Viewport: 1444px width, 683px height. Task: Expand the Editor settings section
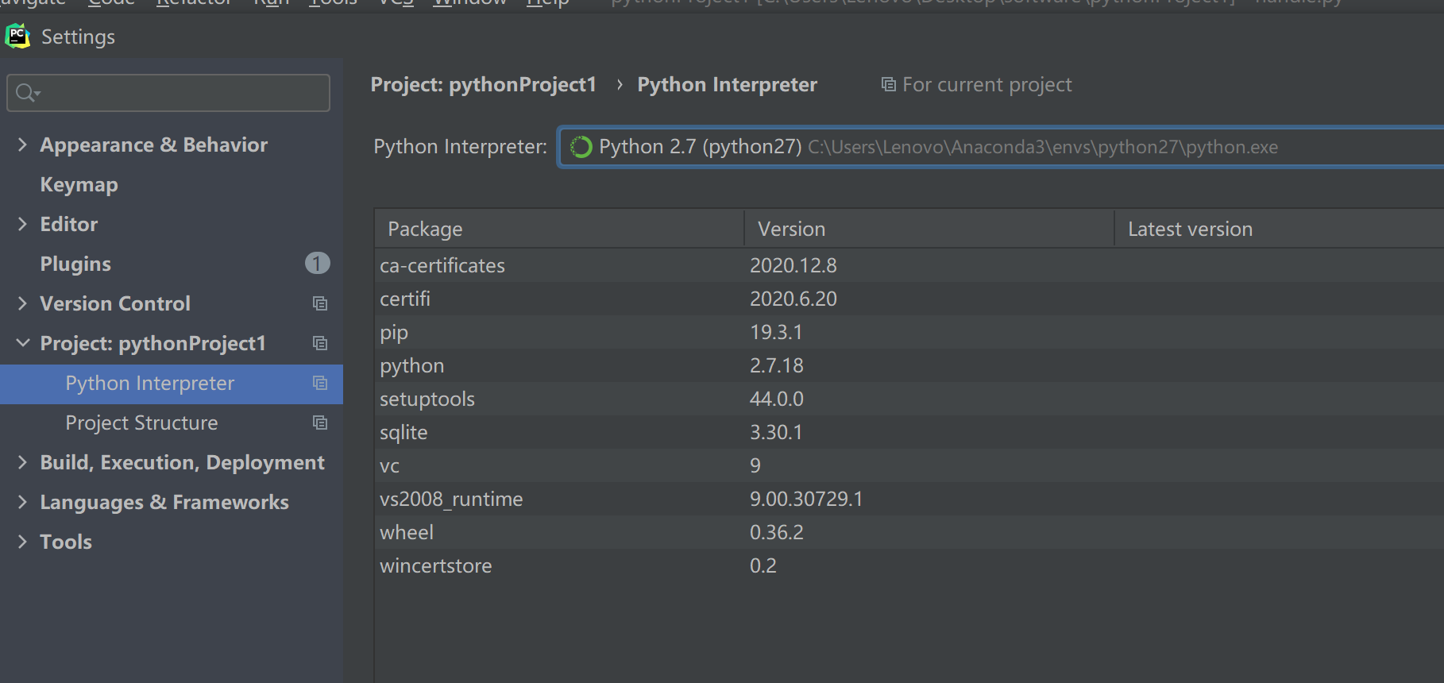(x=22, y=224)
